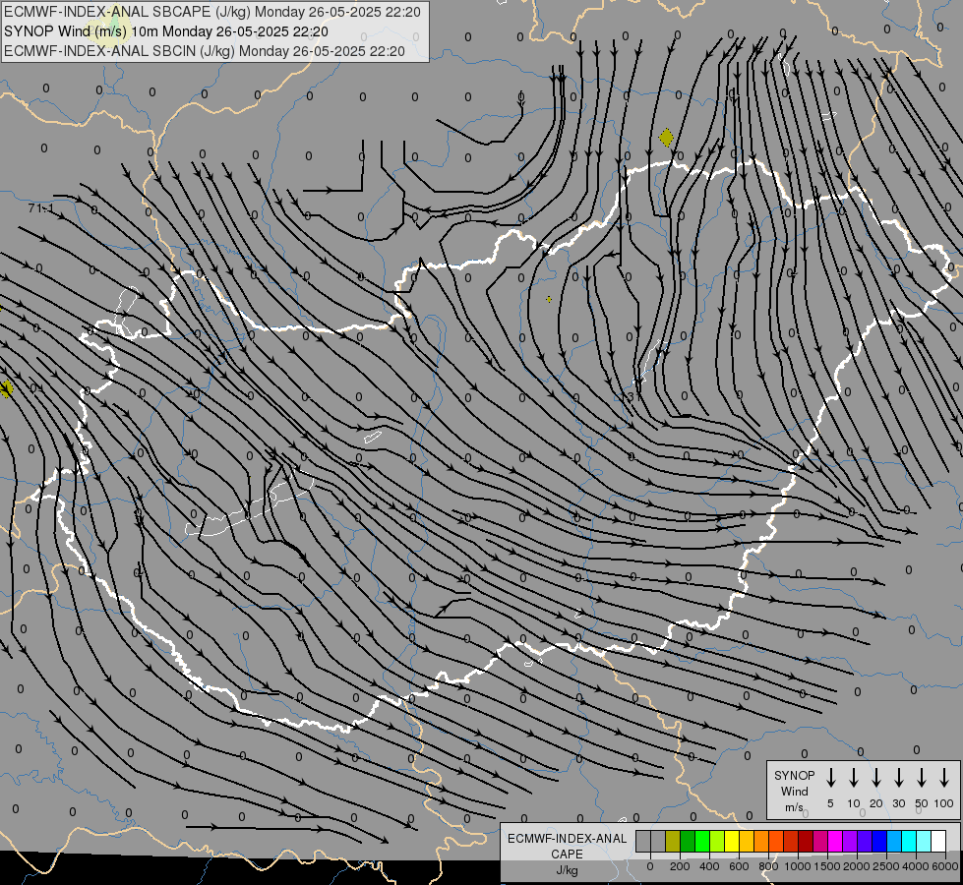
Task: Click the 5 m/s wind arrow in the legend
Action: 830,778
